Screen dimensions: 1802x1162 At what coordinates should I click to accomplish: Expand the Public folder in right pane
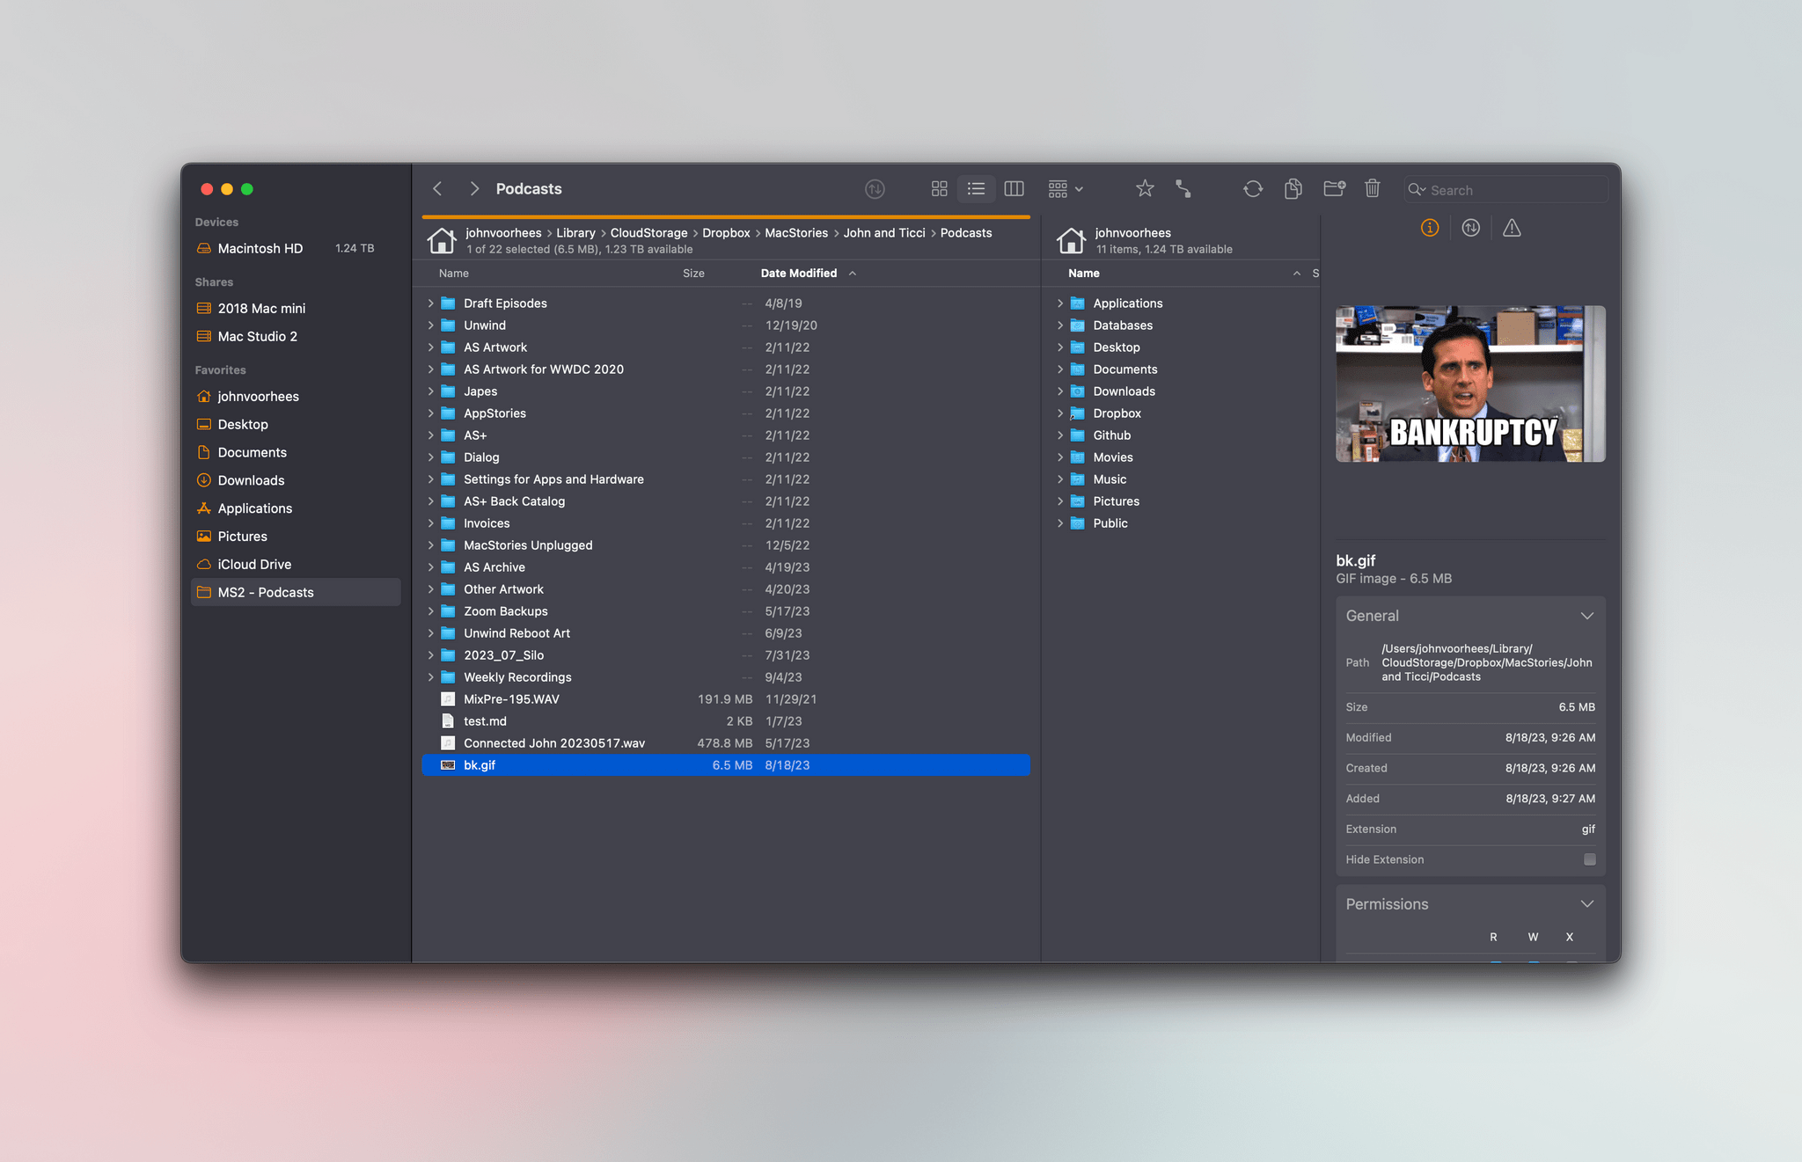pos(1059,523)
